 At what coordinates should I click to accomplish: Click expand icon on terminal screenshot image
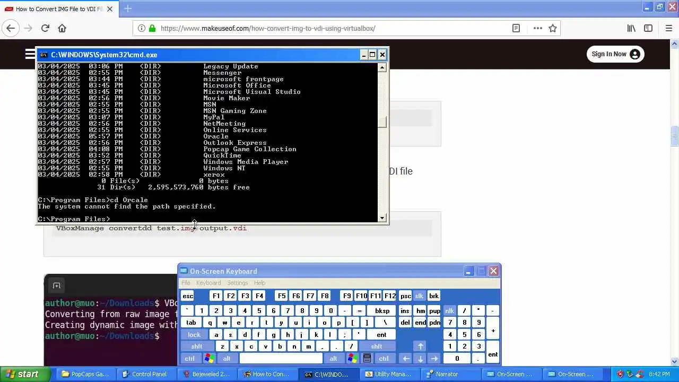[56, 286]
